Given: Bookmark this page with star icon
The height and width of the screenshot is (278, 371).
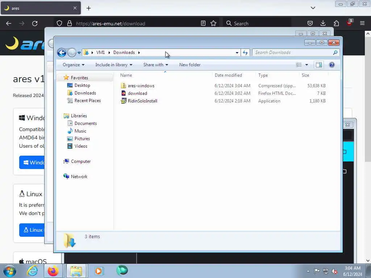Looking at the screenshot, I should (213, 24).
